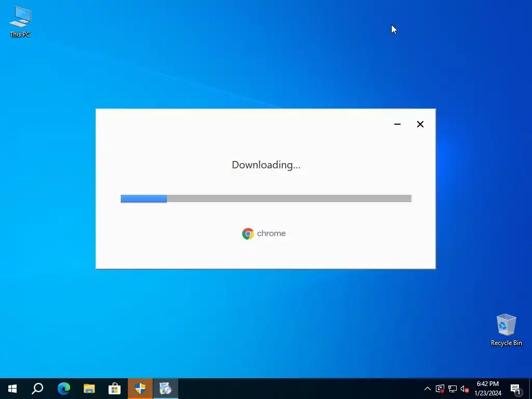Image resolution: width=532 pixels, height=399 pixels.
Task: Select the Chrome installer taskbar item
Action: (x=166, y=389)
